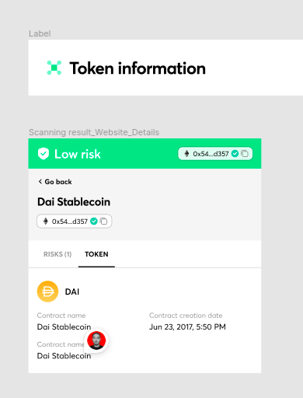The height and width of the screenshot is (398, 303).
Task: Click the yellow DAI token logo
Action: (47, 292)
